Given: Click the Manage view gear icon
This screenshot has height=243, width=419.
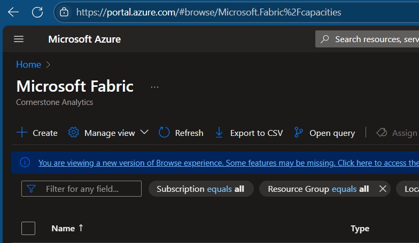Looking at the screenshot, I should tap(74, 132).
